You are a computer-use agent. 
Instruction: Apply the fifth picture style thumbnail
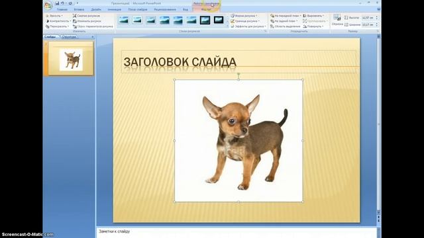(178, 20)
